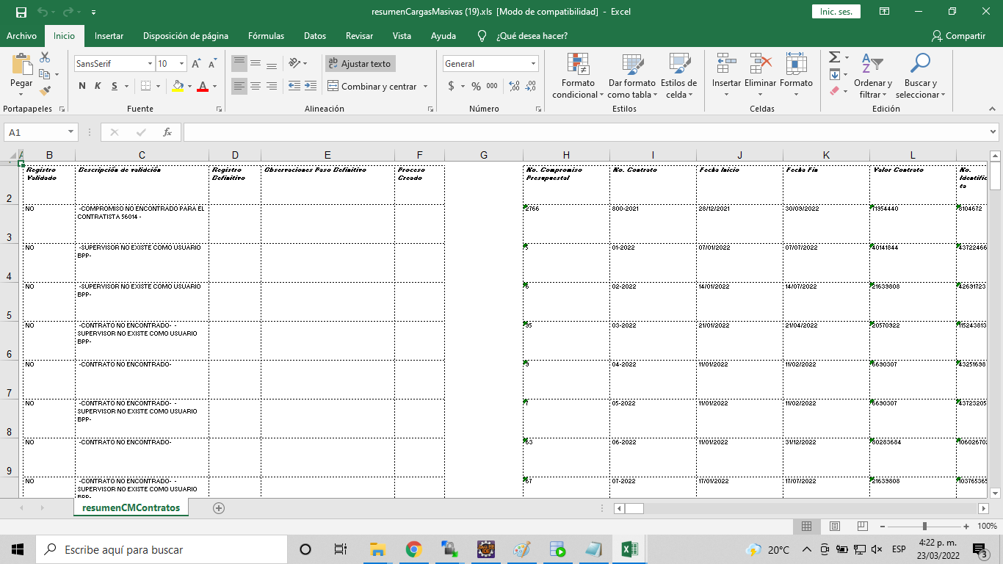Expand the Name Box dropdown arrow

click(x=71, y=132)
